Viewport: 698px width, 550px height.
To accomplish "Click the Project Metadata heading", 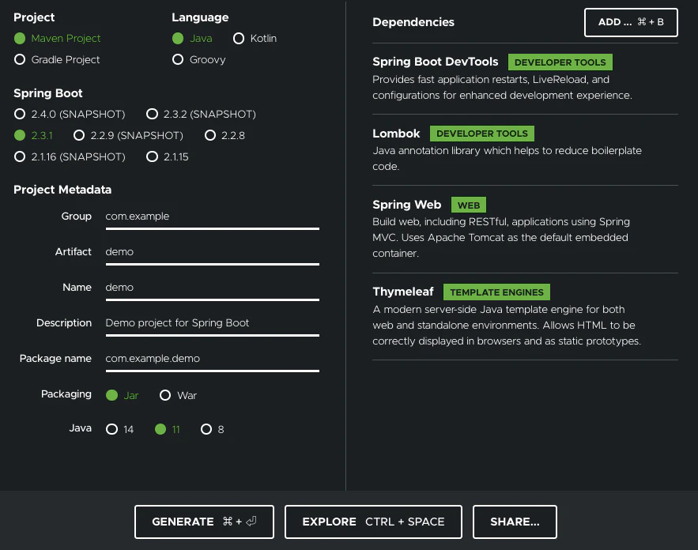I will [x=62, y=190].
